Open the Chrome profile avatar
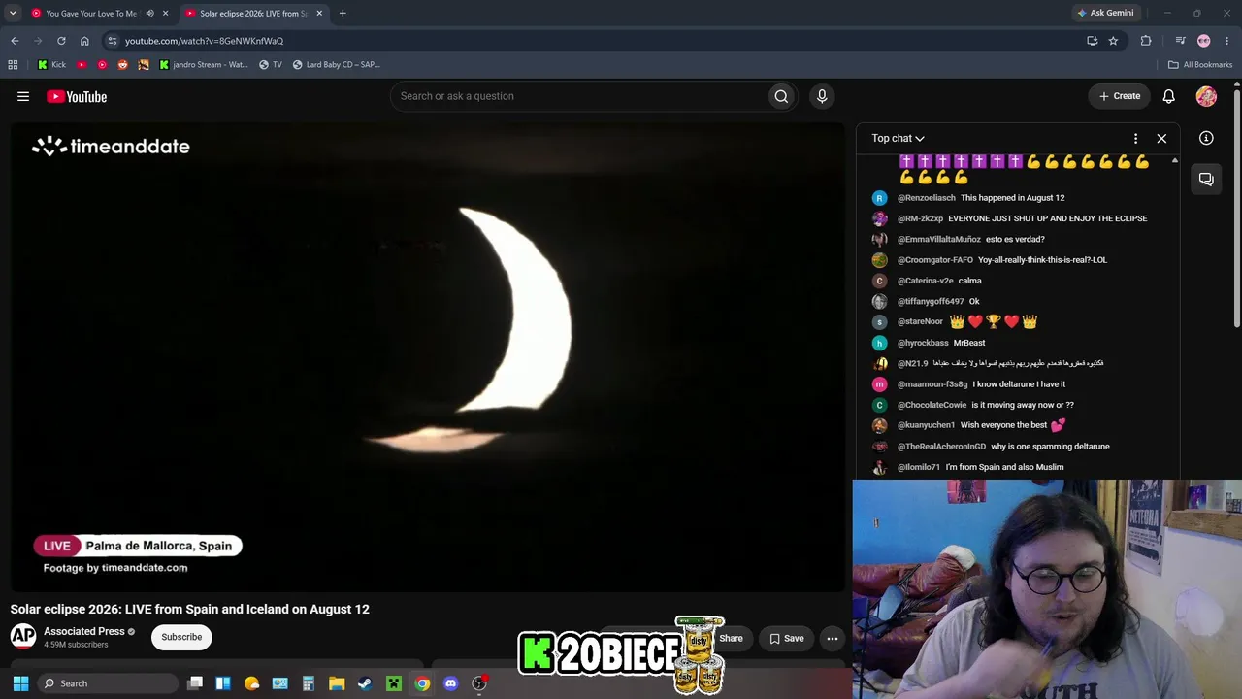The height and width of the screenshot is (699, 1242). point(1204,41)
